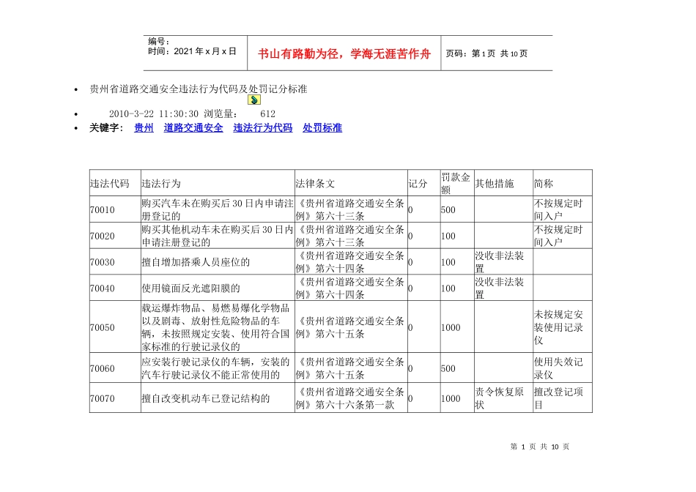Click the view count 612
The height and width of the screenshot is (492, 696).
coord(267,113)
